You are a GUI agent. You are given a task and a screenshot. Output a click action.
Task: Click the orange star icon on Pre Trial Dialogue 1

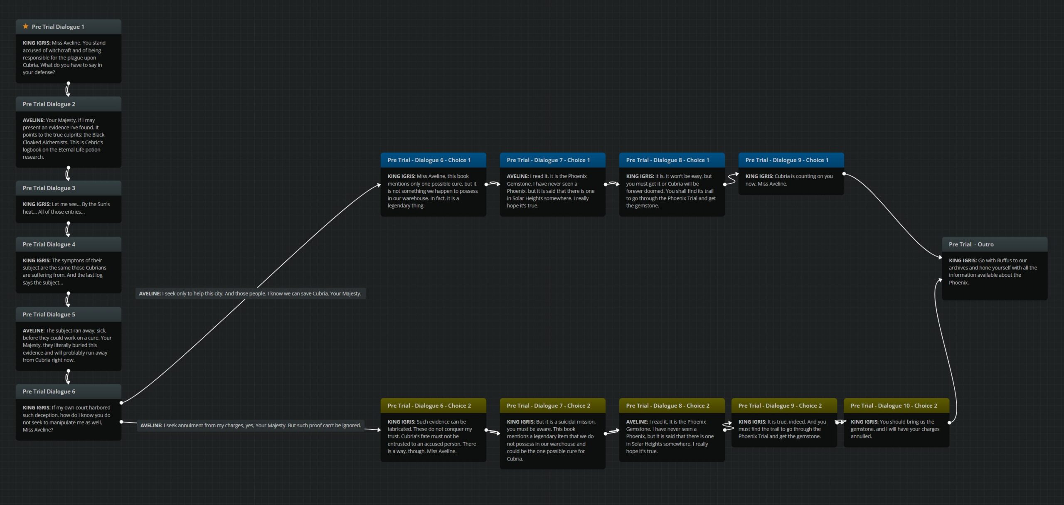click(26, 27)
